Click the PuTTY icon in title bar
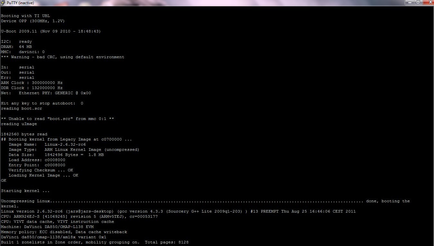Screen dimensions: 434x246 point(3,3)
